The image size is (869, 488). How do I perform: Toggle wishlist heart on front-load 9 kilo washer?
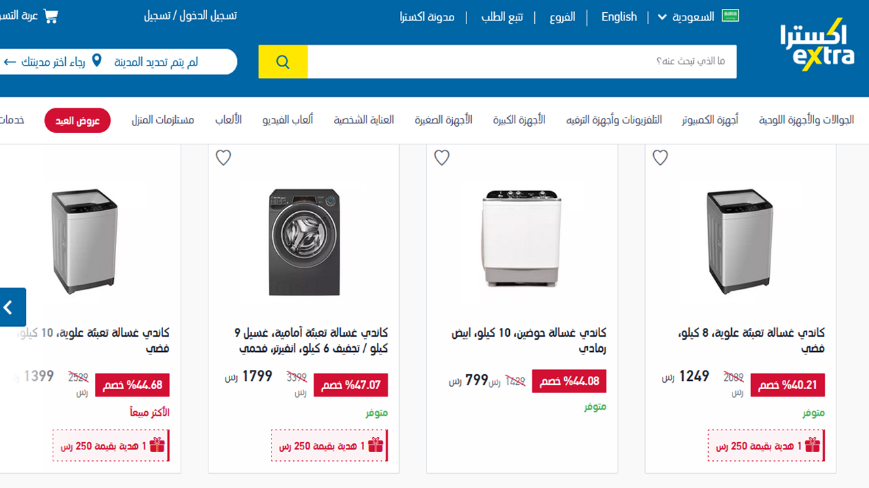pyautogui.click(x=223, y=158)
